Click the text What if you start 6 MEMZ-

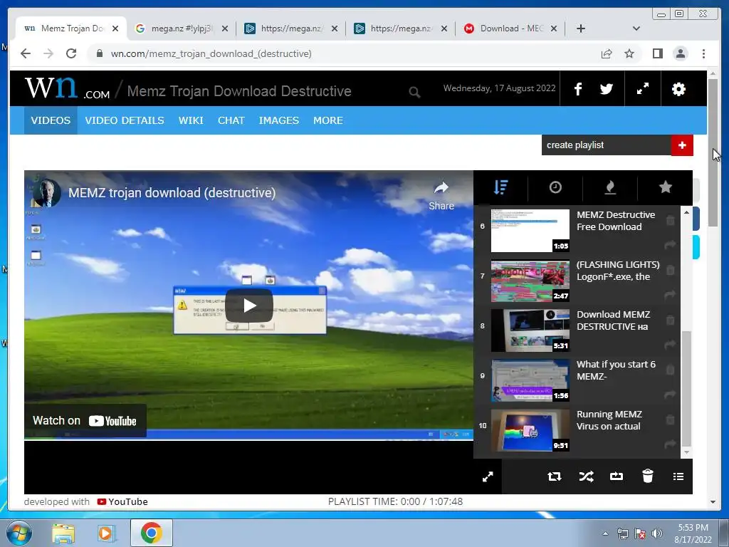[x=616, y=370]
